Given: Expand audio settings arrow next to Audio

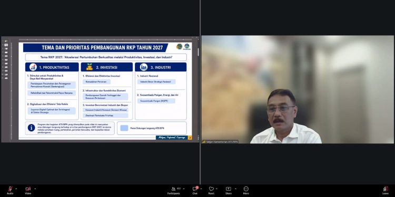Looking at the screenshot, I should coord(16,189).
